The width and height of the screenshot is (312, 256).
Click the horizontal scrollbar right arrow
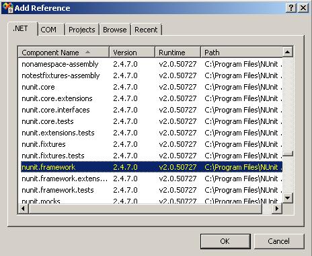(x=277, y=209)
